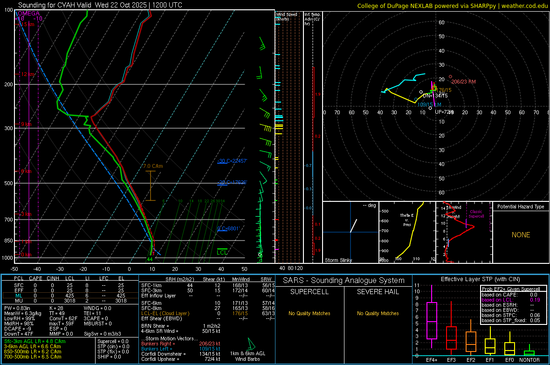Select the highlighted ML parcel row label
This screenshot has height=365, width=550.
19,296
